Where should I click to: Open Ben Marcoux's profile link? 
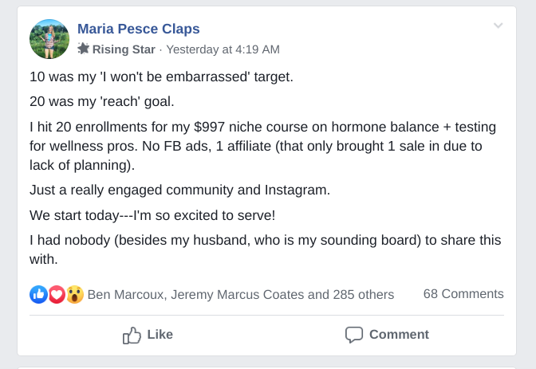[125, 294]
